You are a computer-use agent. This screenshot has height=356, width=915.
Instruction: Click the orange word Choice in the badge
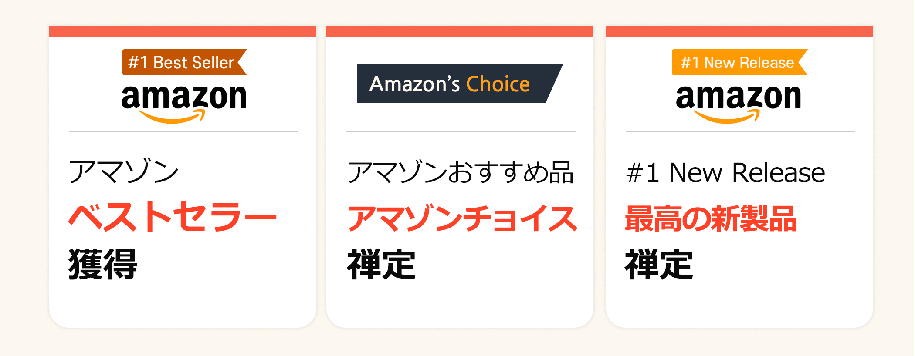[498, 84]
